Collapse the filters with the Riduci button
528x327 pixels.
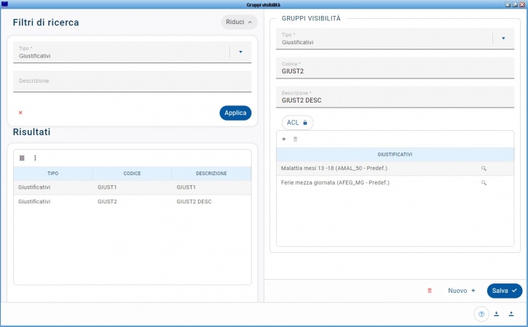(x=239, y=23)
